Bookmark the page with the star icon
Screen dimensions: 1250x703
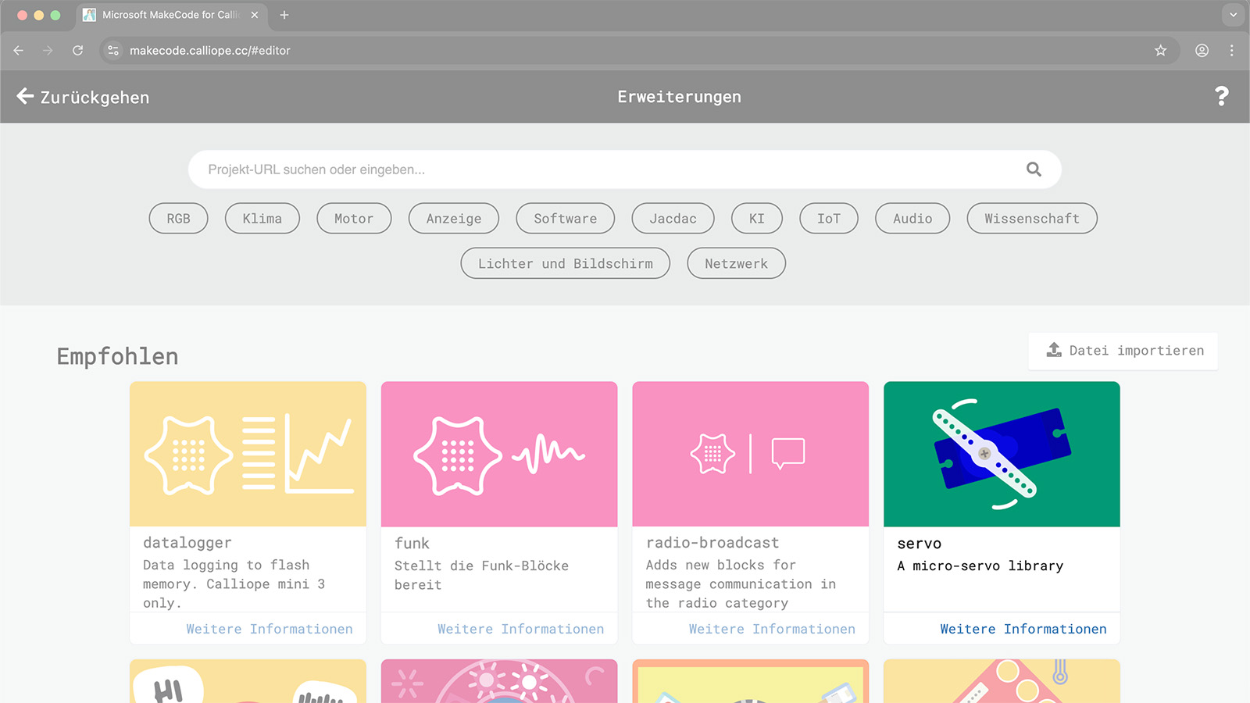pyautogui.click(x=1160, y=51)
